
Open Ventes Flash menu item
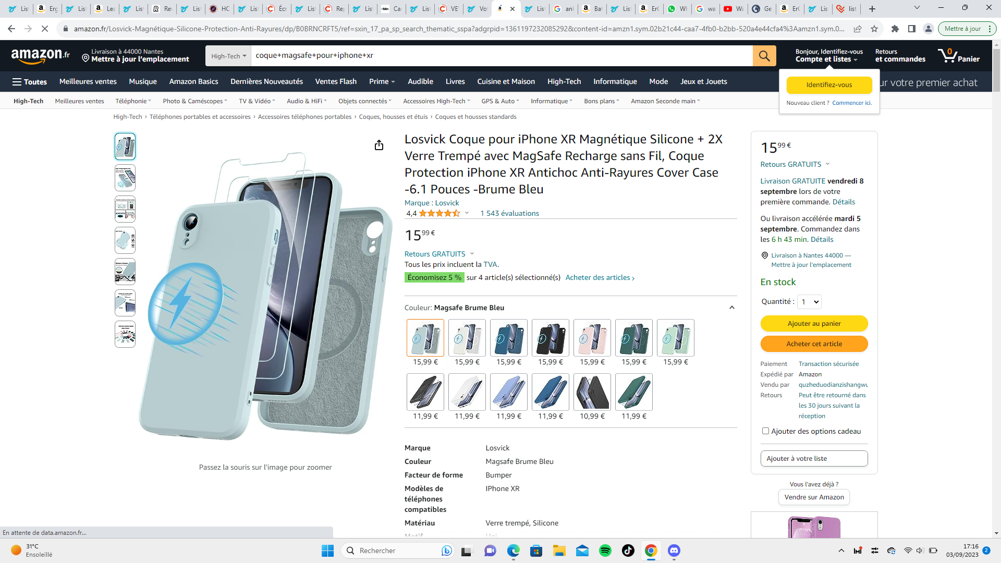coord(336,82)
